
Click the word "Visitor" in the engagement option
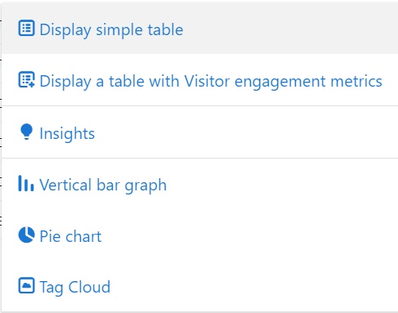(x=207, y=81)
